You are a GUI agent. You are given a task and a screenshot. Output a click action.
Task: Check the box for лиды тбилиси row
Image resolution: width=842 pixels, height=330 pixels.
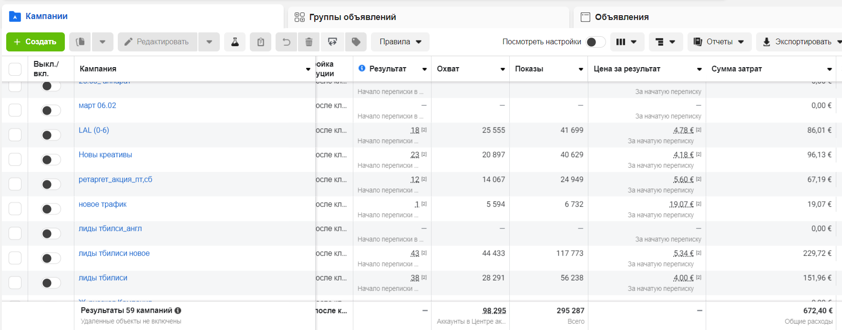(15, 283)
